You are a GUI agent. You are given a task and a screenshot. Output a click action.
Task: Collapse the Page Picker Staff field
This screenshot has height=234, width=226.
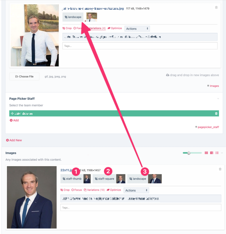click(x=218, y=99)
